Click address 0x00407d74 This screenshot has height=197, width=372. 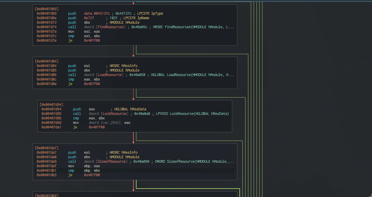click(x=47, y=27)
